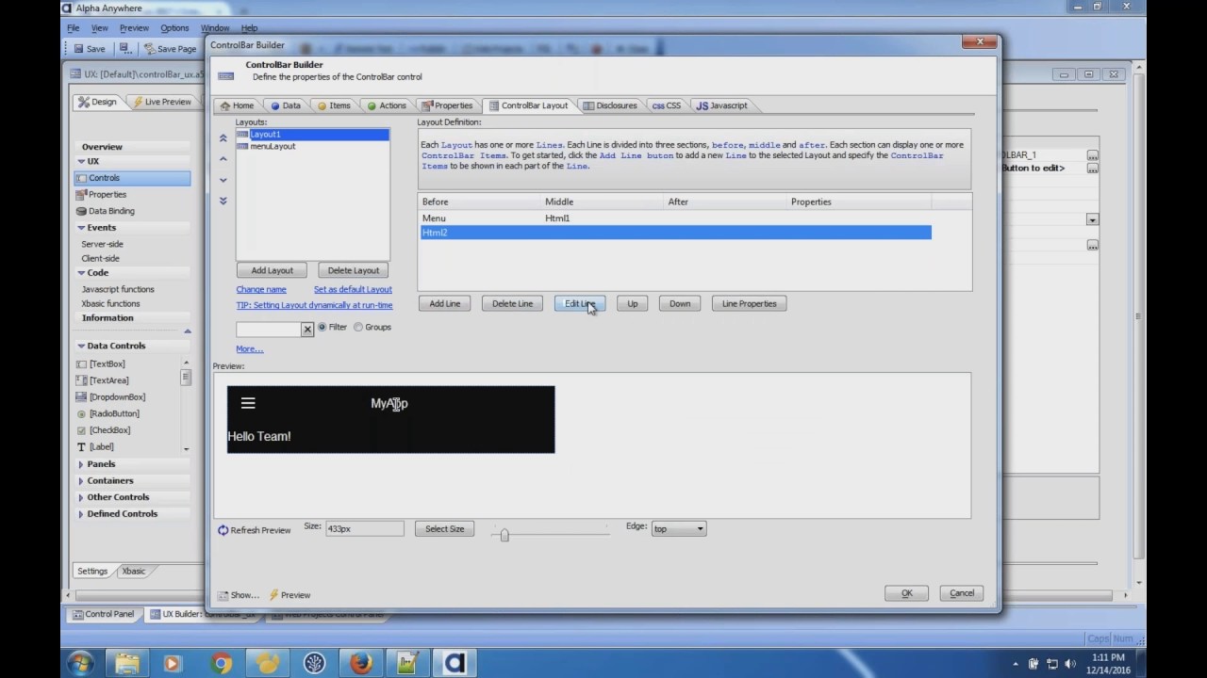Move layout to bottom with double-down arrow
The width and height of the screenshot is (1207, 678).
[x=223, y=201]
